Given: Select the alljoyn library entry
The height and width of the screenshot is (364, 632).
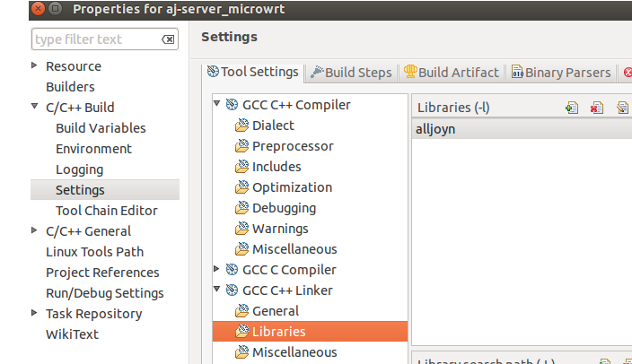Looking at the screenshot, I should click(x=522, y=129).
